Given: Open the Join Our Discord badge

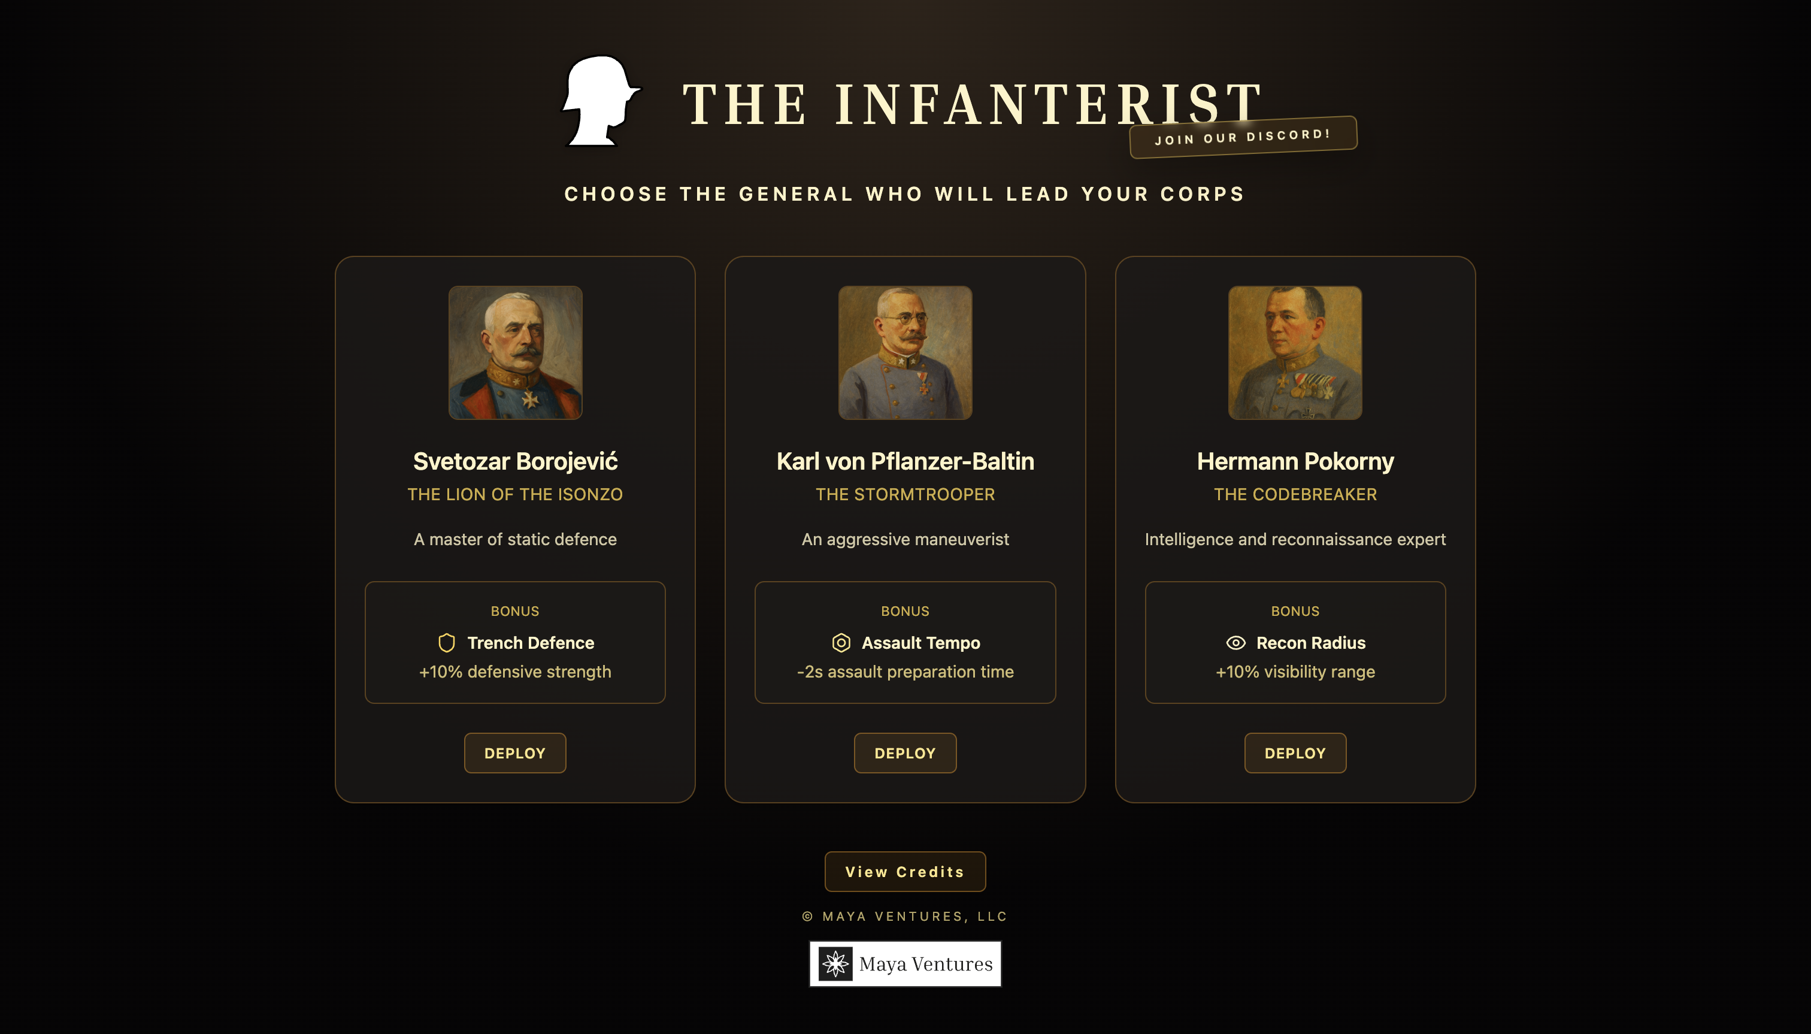Looking at the screenshot, I should click(x=1243, y=135).
